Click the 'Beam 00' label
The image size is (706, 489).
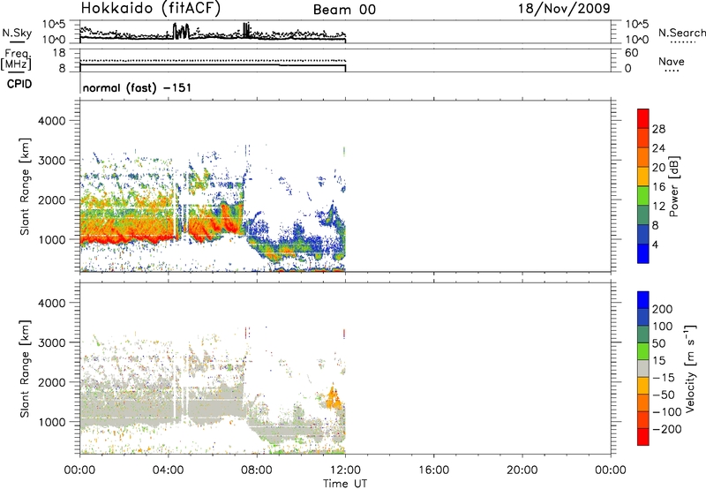tap(344, 10)
